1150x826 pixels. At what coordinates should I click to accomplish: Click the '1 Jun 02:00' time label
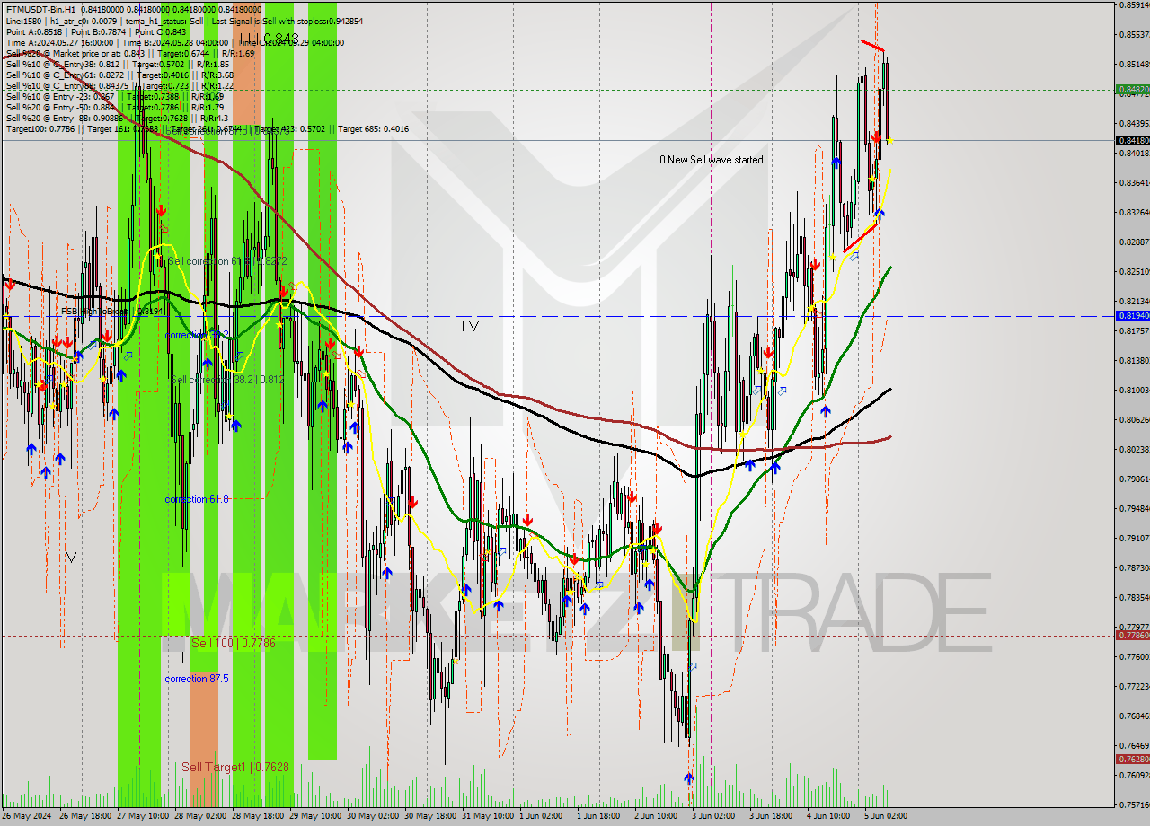point(543,816)
